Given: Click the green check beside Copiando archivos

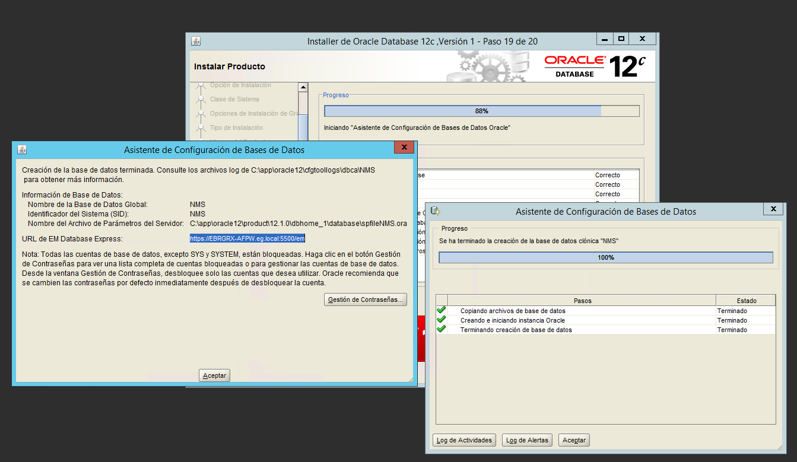Looking at the screenshot, I should click(441, 310).
